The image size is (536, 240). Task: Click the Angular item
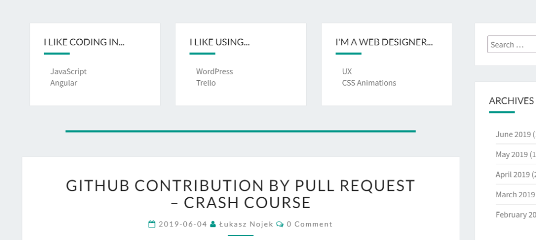pyautogui.click(x=63, y=83)
